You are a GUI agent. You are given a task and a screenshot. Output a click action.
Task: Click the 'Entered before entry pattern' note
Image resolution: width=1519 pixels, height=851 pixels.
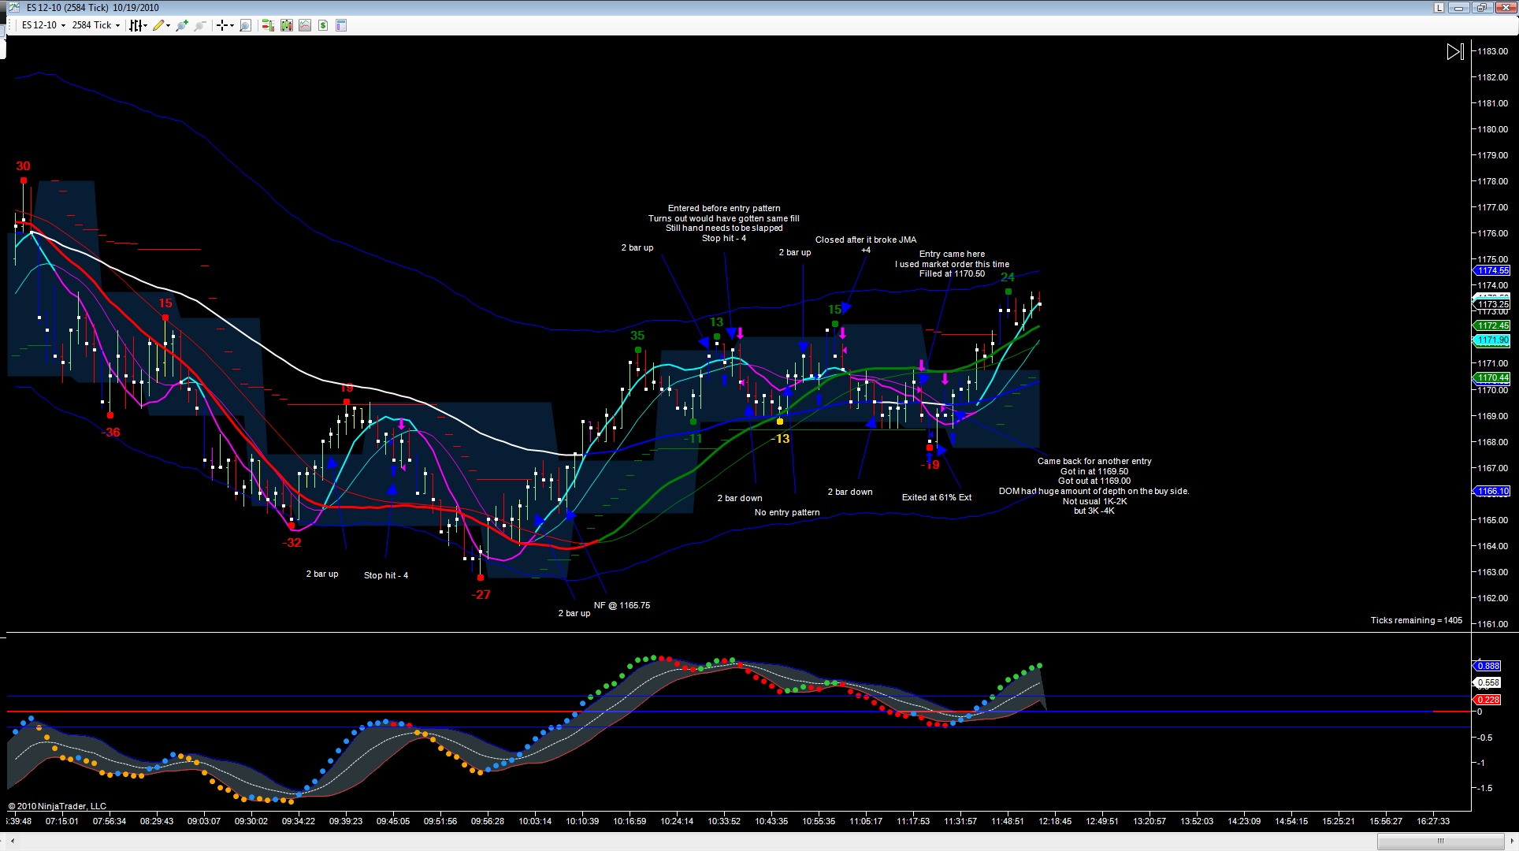tap(724, 209)
